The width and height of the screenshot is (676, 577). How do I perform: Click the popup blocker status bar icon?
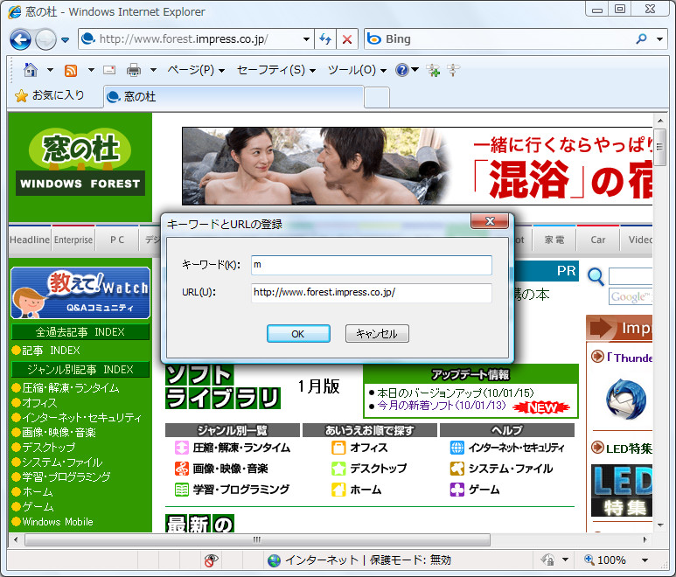pos(212,560)
